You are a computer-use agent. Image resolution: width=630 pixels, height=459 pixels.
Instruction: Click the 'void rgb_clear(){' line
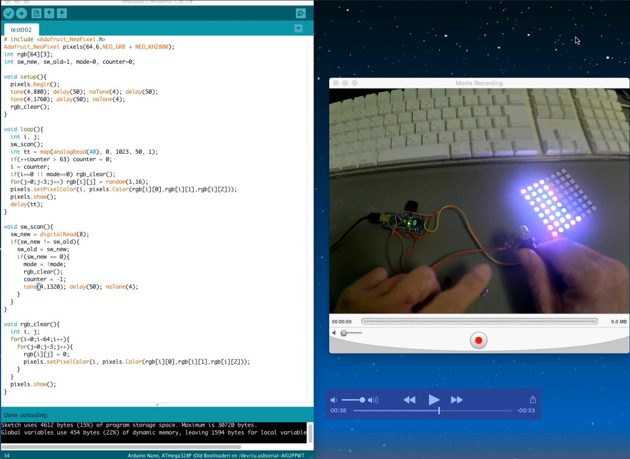(31, 324)
